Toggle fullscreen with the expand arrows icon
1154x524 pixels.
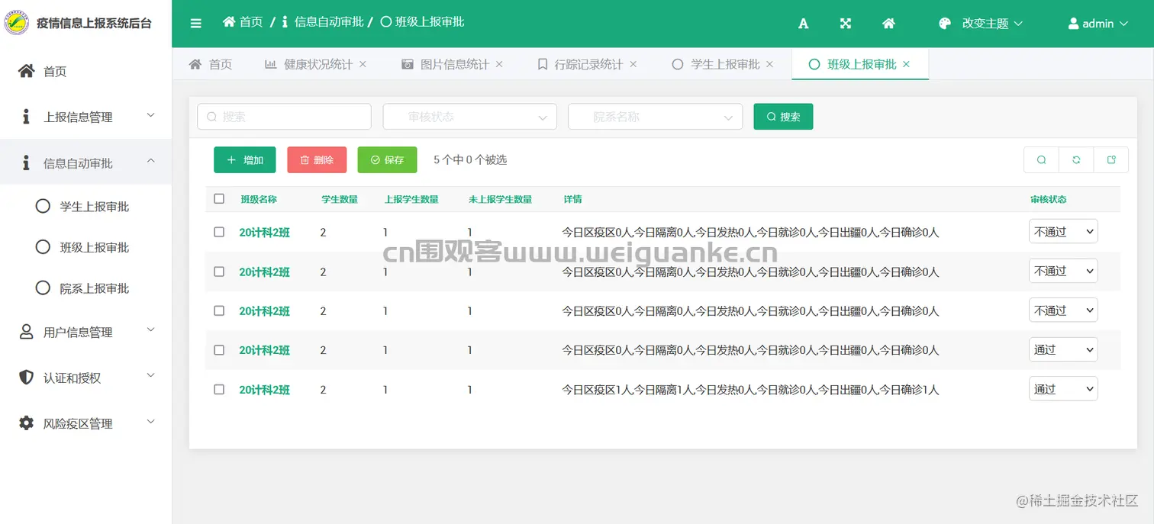point(846,24)
